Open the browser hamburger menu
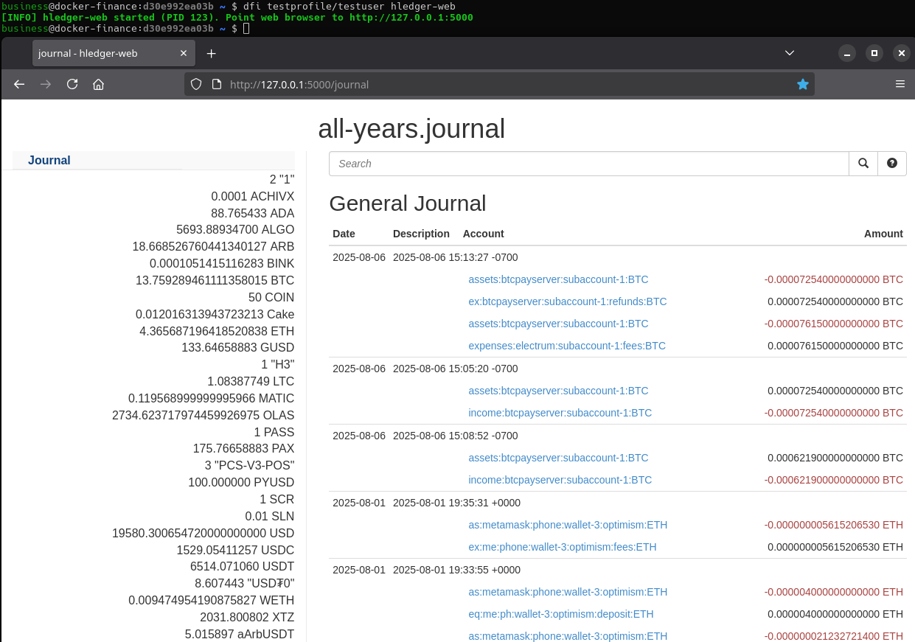Image resolution: width=915 pixels, height=642 pixels. tap(900, 85)
